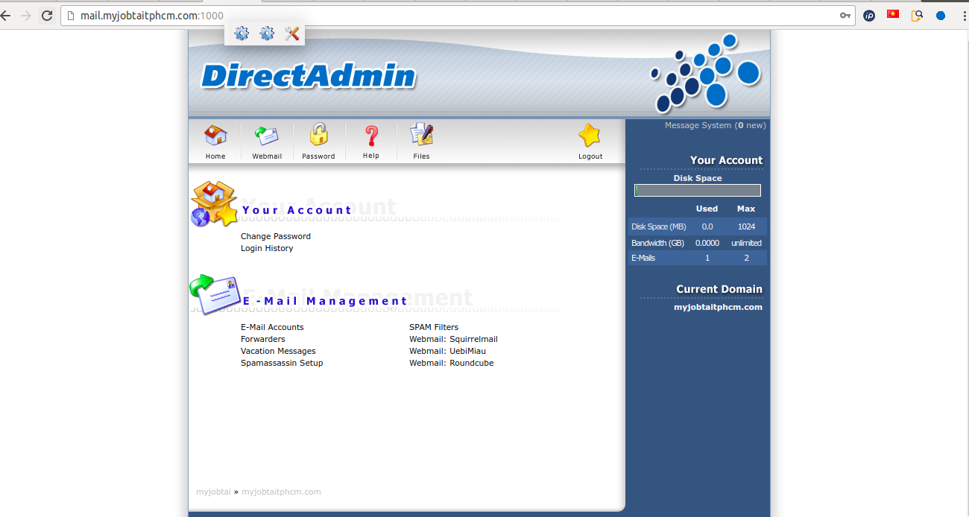The image size is (969, 517).
Task: Click the 0.0000 bandwidth used value
Action: point(707,243)
